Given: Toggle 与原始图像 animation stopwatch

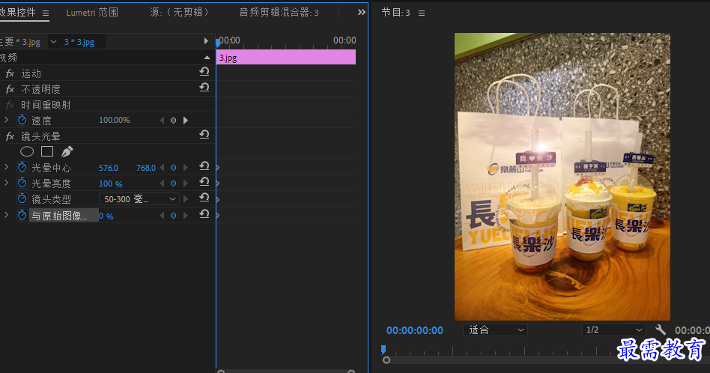Looking at the screenshot, I should (22, 215).
